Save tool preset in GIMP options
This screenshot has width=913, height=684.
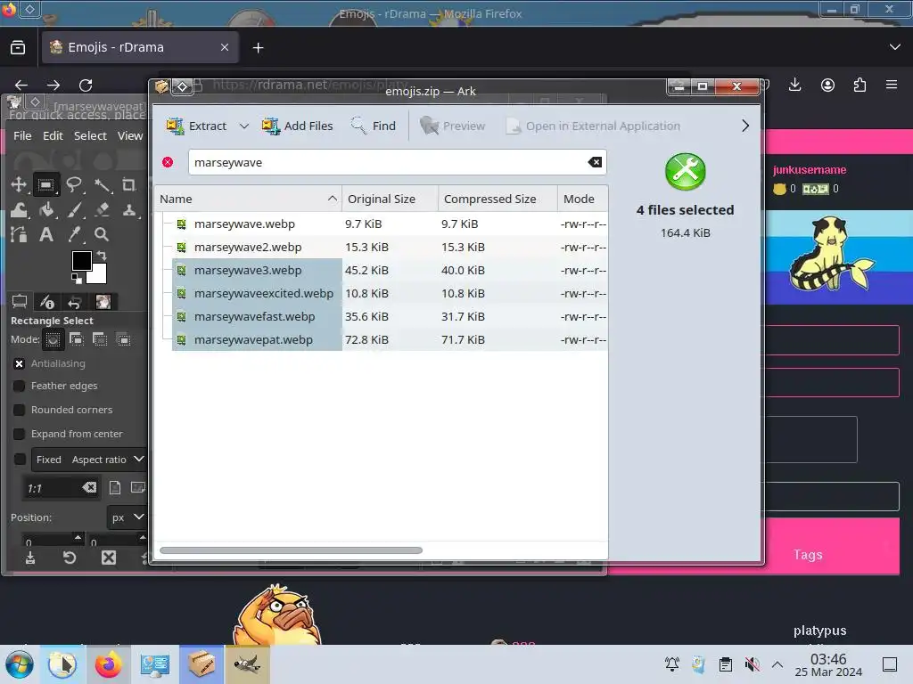tap(30, 558)
